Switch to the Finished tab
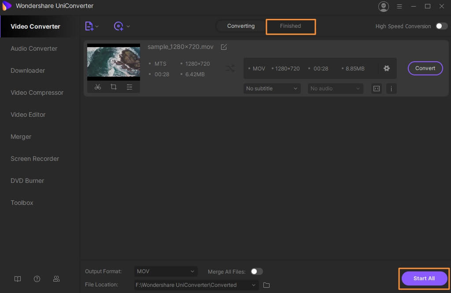This screenshot has width=451, height=293. tap(291, 26)
